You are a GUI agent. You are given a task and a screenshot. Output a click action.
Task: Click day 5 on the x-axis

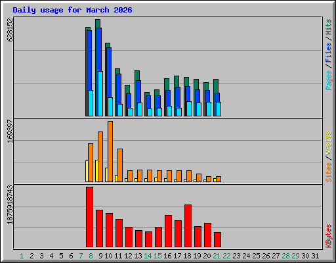coord(61,256)
